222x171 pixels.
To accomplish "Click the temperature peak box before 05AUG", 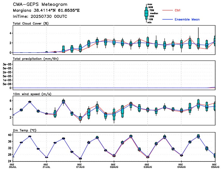I will (x=198, y=136).
